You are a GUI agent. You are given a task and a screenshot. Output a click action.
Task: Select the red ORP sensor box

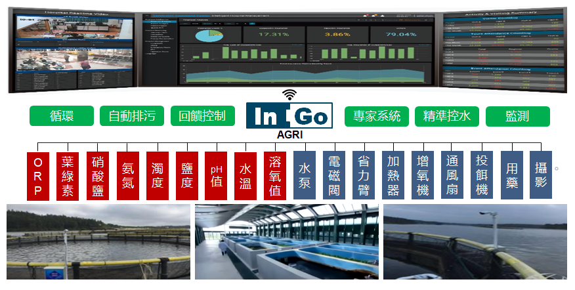[x=37, y=176]
